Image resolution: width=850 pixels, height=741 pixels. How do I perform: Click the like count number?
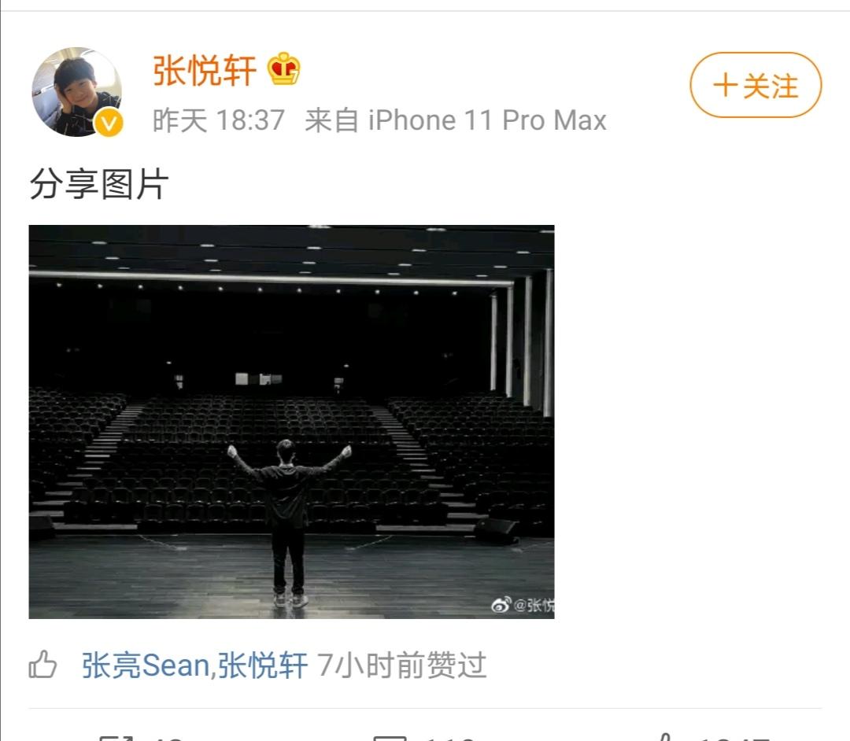point(734,739)
